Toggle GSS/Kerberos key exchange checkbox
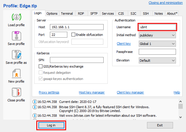The image size is (186, 132). click(x=41, y=66)
